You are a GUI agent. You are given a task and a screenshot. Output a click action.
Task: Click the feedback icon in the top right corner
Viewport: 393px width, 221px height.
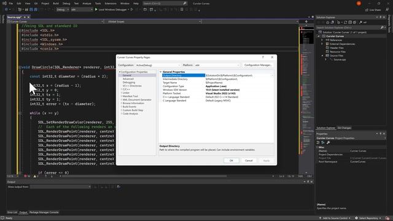(x=387, y=10)
